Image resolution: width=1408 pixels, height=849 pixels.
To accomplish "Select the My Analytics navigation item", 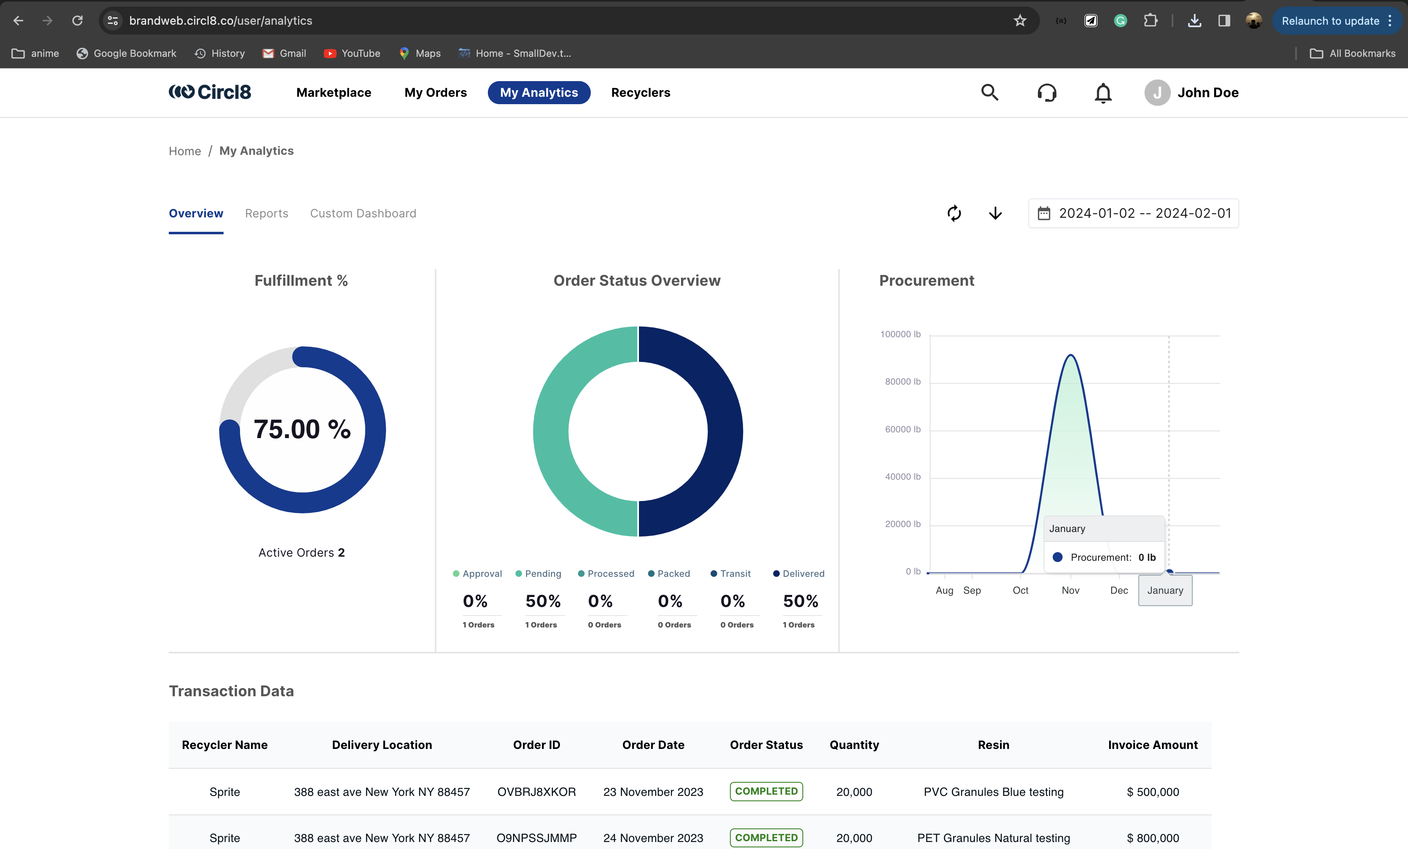I will [539, 93].
